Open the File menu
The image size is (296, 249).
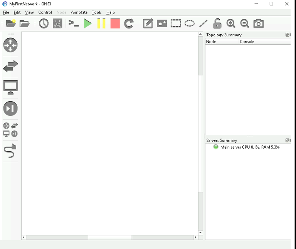click(x=6, y=12)
